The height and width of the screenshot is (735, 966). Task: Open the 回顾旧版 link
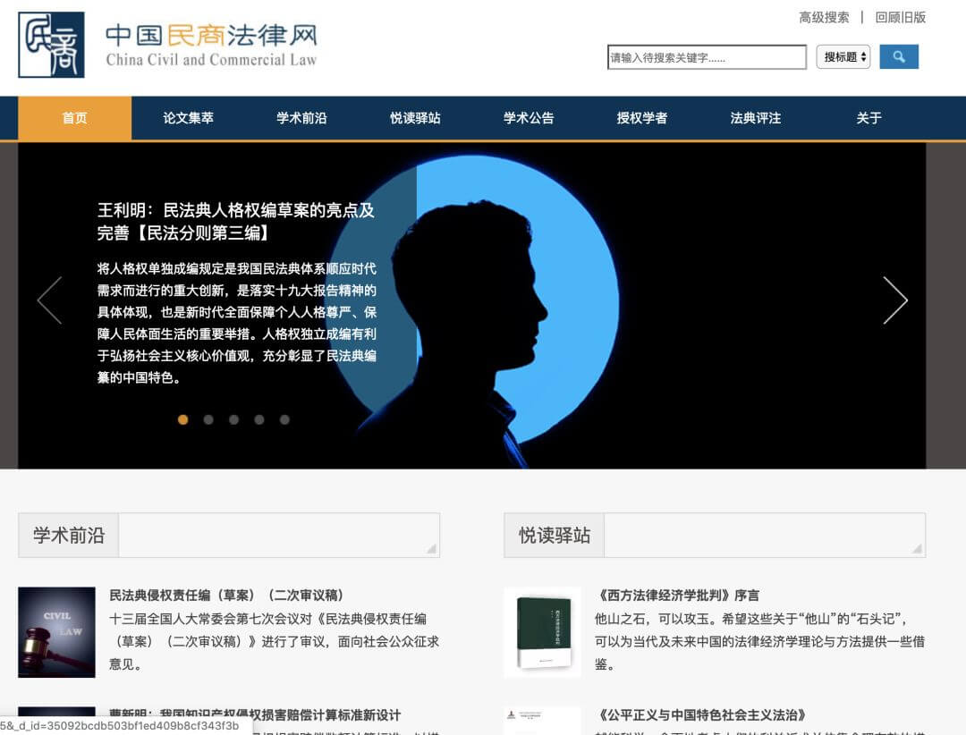[x=899, y=17]
